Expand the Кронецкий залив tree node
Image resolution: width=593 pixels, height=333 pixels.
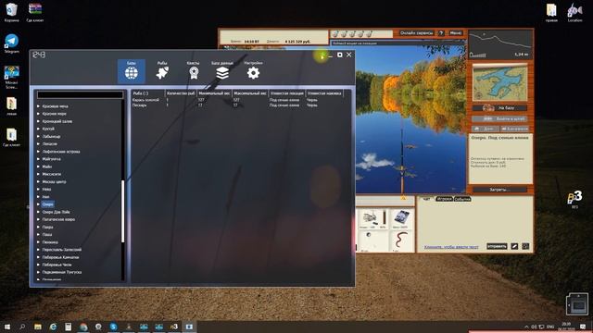(x=39, y=121)
